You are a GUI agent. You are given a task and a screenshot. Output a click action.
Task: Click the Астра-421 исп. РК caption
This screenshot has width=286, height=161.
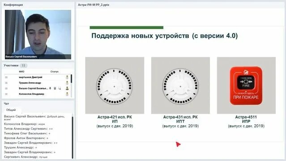pos(115,122)
